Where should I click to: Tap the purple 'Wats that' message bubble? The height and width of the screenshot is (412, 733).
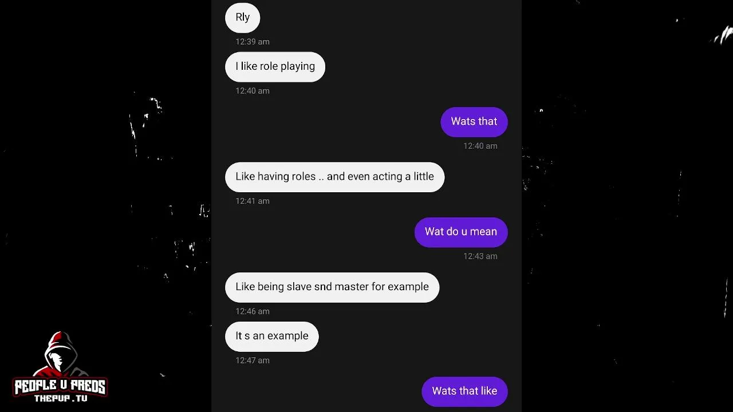click(x=474, y=121)
